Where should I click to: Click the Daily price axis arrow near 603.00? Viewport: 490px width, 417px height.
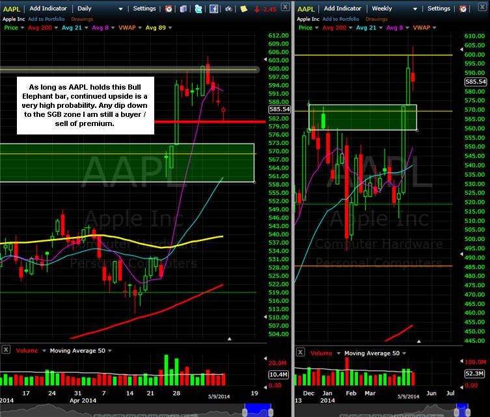[265, 59]
